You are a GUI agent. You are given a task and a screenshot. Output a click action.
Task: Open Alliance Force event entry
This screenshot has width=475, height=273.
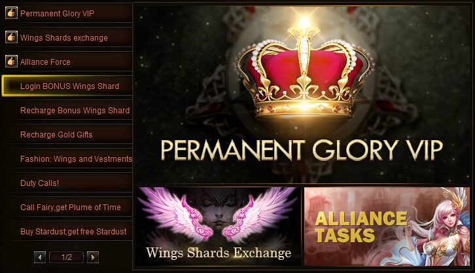point(67,62)
